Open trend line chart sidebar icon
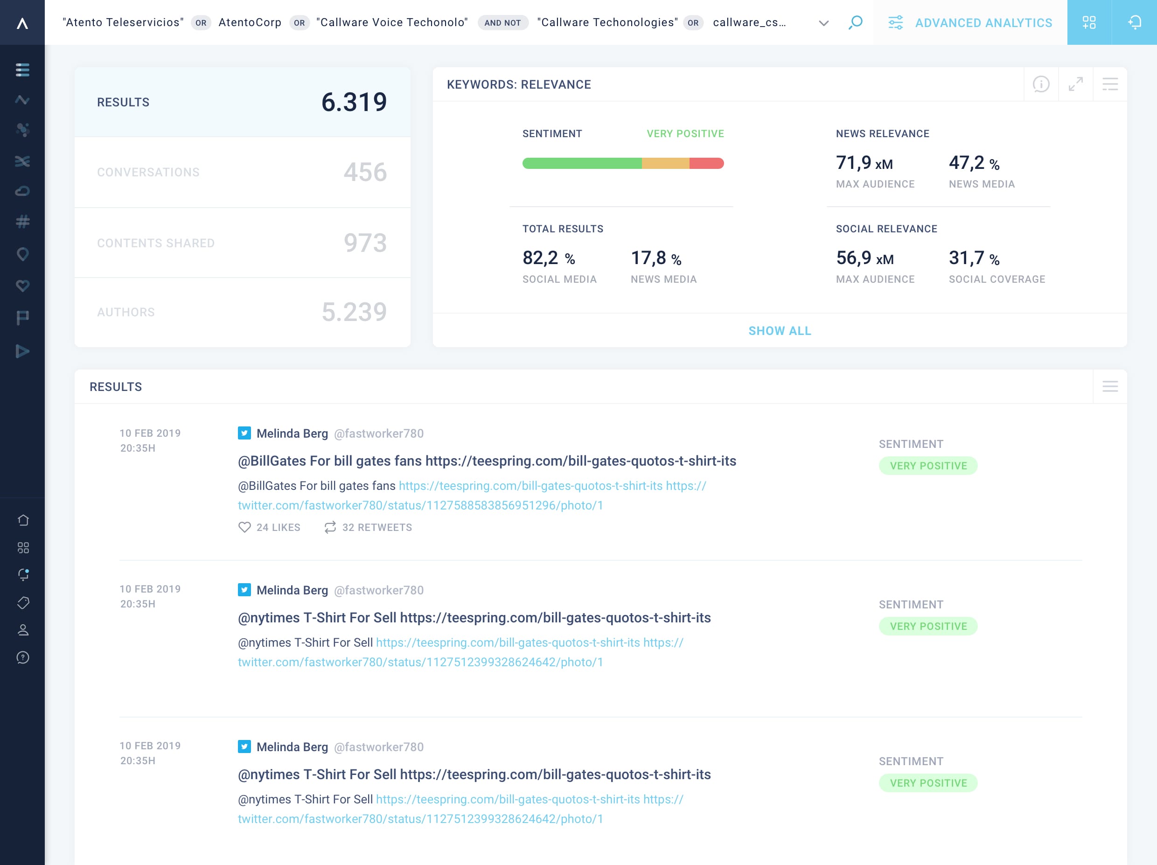The width and height of the screenshot is (1157, 865). point(22,99)
